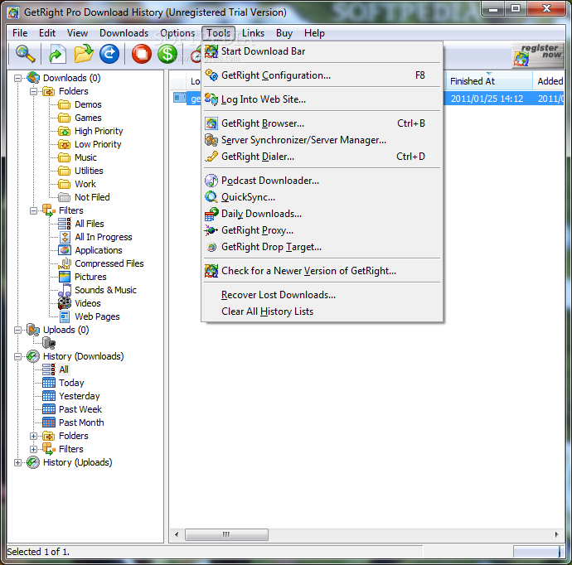Check for a Newer Version of GetRight
Image resolution: width=572 pixels, height=565 pixels.
coord(322,271)
